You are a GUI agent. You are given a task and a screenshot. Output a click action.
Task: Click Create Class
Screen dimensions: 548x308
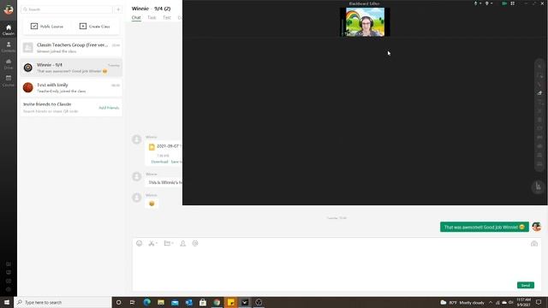coord(95,27)
